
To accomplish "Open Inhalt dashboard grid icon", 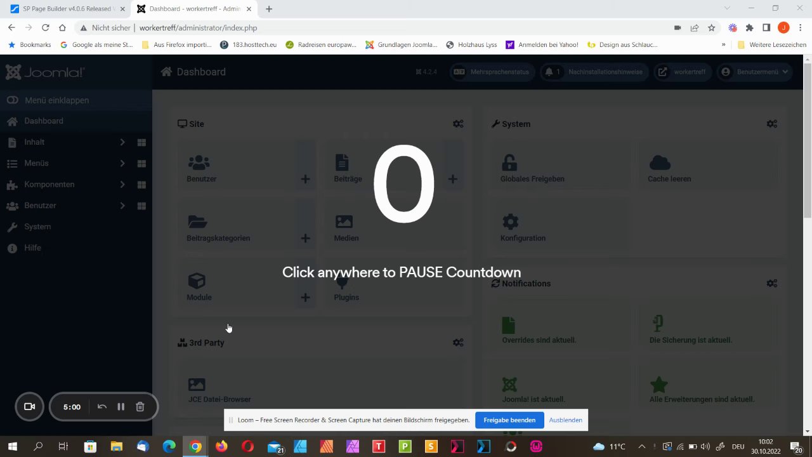I will point(142,142).
